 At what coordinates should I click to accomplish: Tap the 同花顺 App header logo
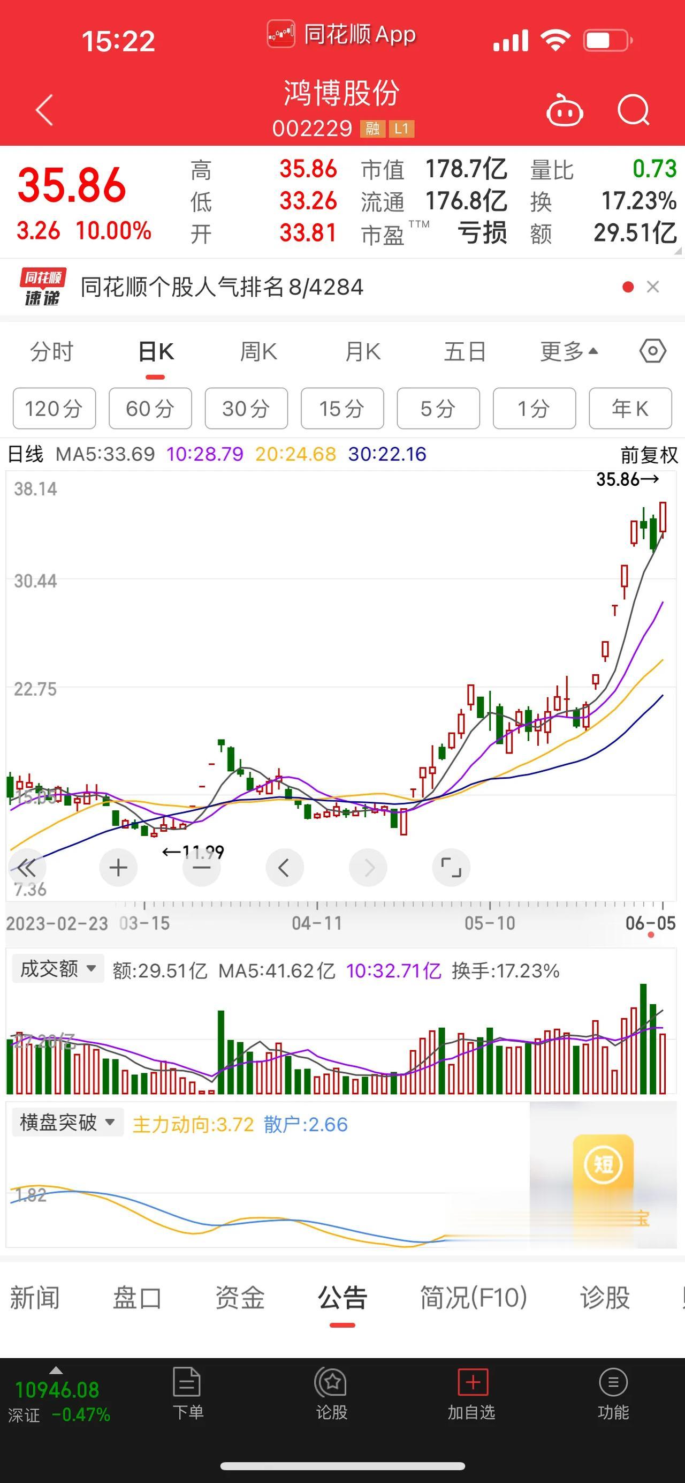pyautogui.click(x=280, y=34)
